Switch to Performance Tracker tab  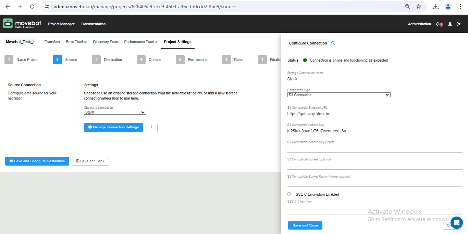tap(141, 42)
